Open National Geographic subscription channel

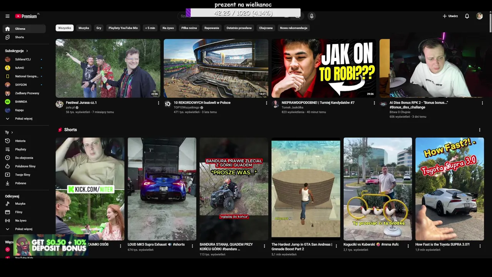(x=24, y=76)
